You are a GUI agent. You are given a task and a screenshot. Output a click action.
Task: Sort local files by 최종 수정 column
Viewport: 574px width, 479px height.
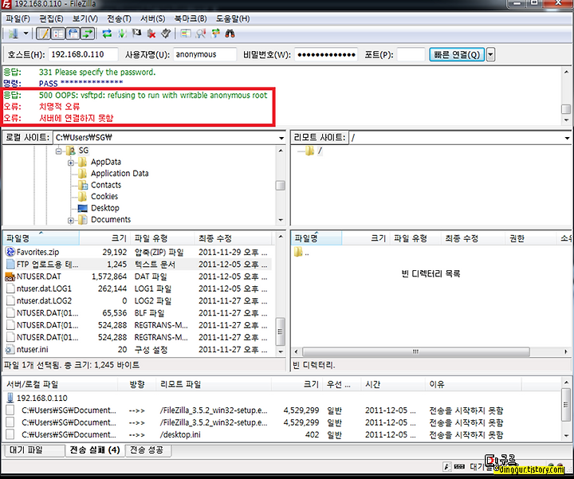point(233,238)
